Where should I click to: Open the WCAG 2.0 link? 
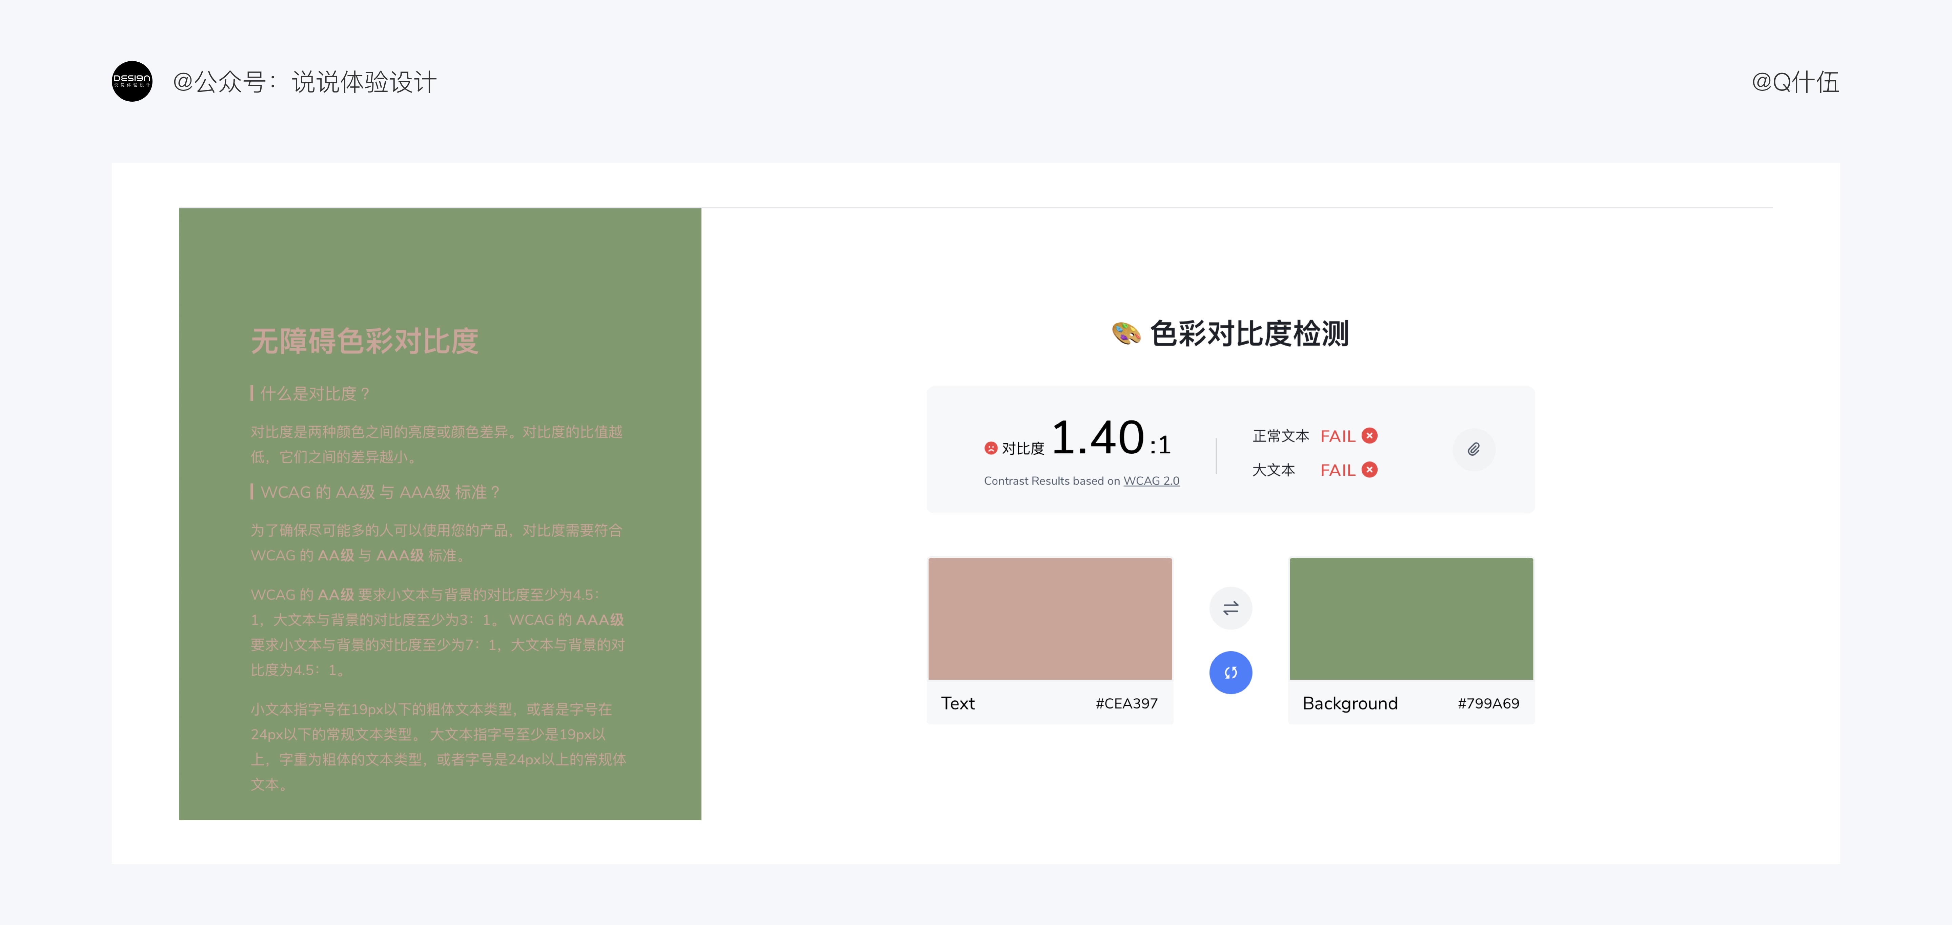pyautogui.click(x=1151, y=481)
